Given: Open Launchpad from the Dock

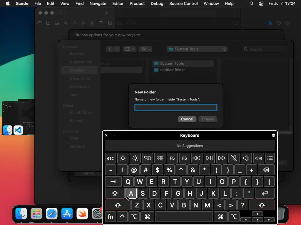Looking at the screenshot, I should (36, 214).
